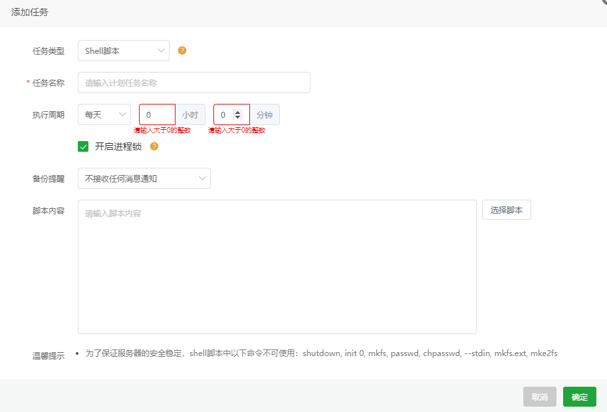The height and width of the screenshot is (412, 607).
Task: Click the 温馨提示 label
Action: pyautogui.click(x=49, y=356)
